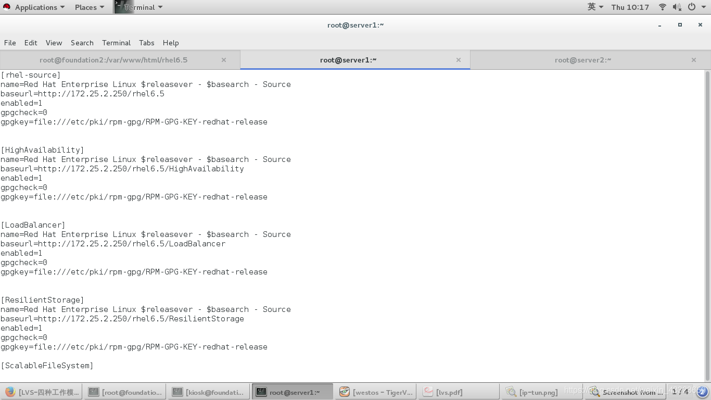Select the root@server1 terminal tab

(348, 60)
